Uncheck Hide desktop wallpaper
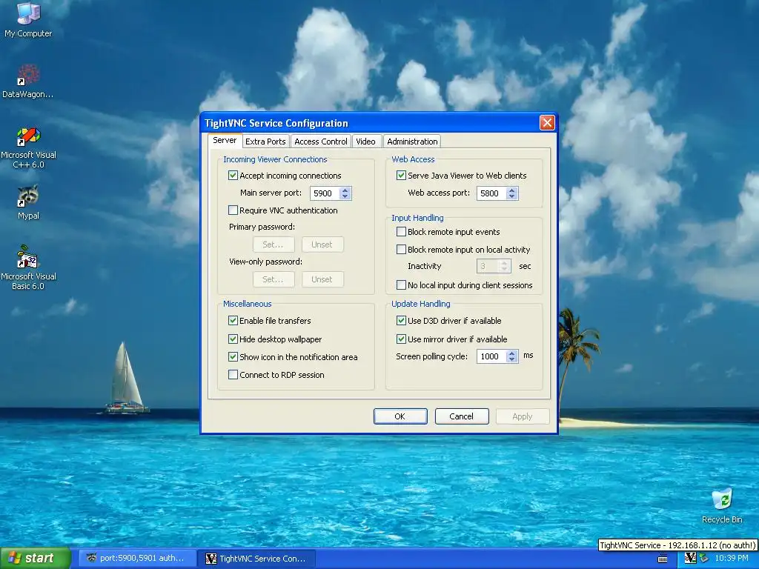 pyautogui.click(x=233, y=339)
